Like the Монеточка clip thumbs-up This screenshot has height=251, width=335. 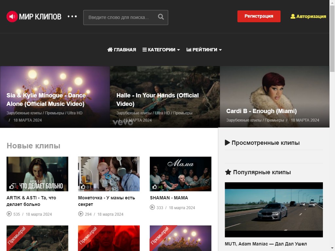(83, 187)
